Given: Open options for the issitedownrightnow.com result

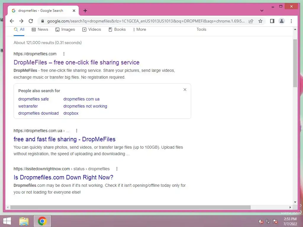Looking at the screenshot, I should 117,169.
